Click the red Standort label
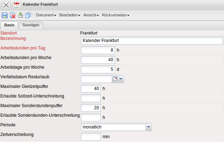This screenshot has height=142, width=224. 9,33
